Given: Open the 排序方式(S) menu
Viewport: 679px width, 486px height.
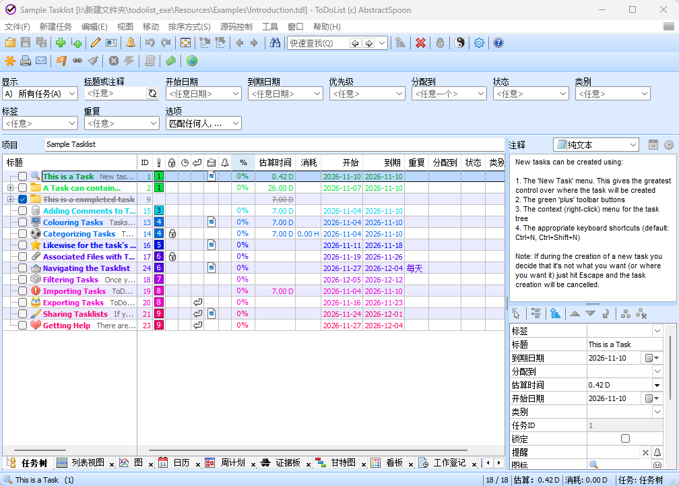Looking at the screenshot, I should (189, 27).
